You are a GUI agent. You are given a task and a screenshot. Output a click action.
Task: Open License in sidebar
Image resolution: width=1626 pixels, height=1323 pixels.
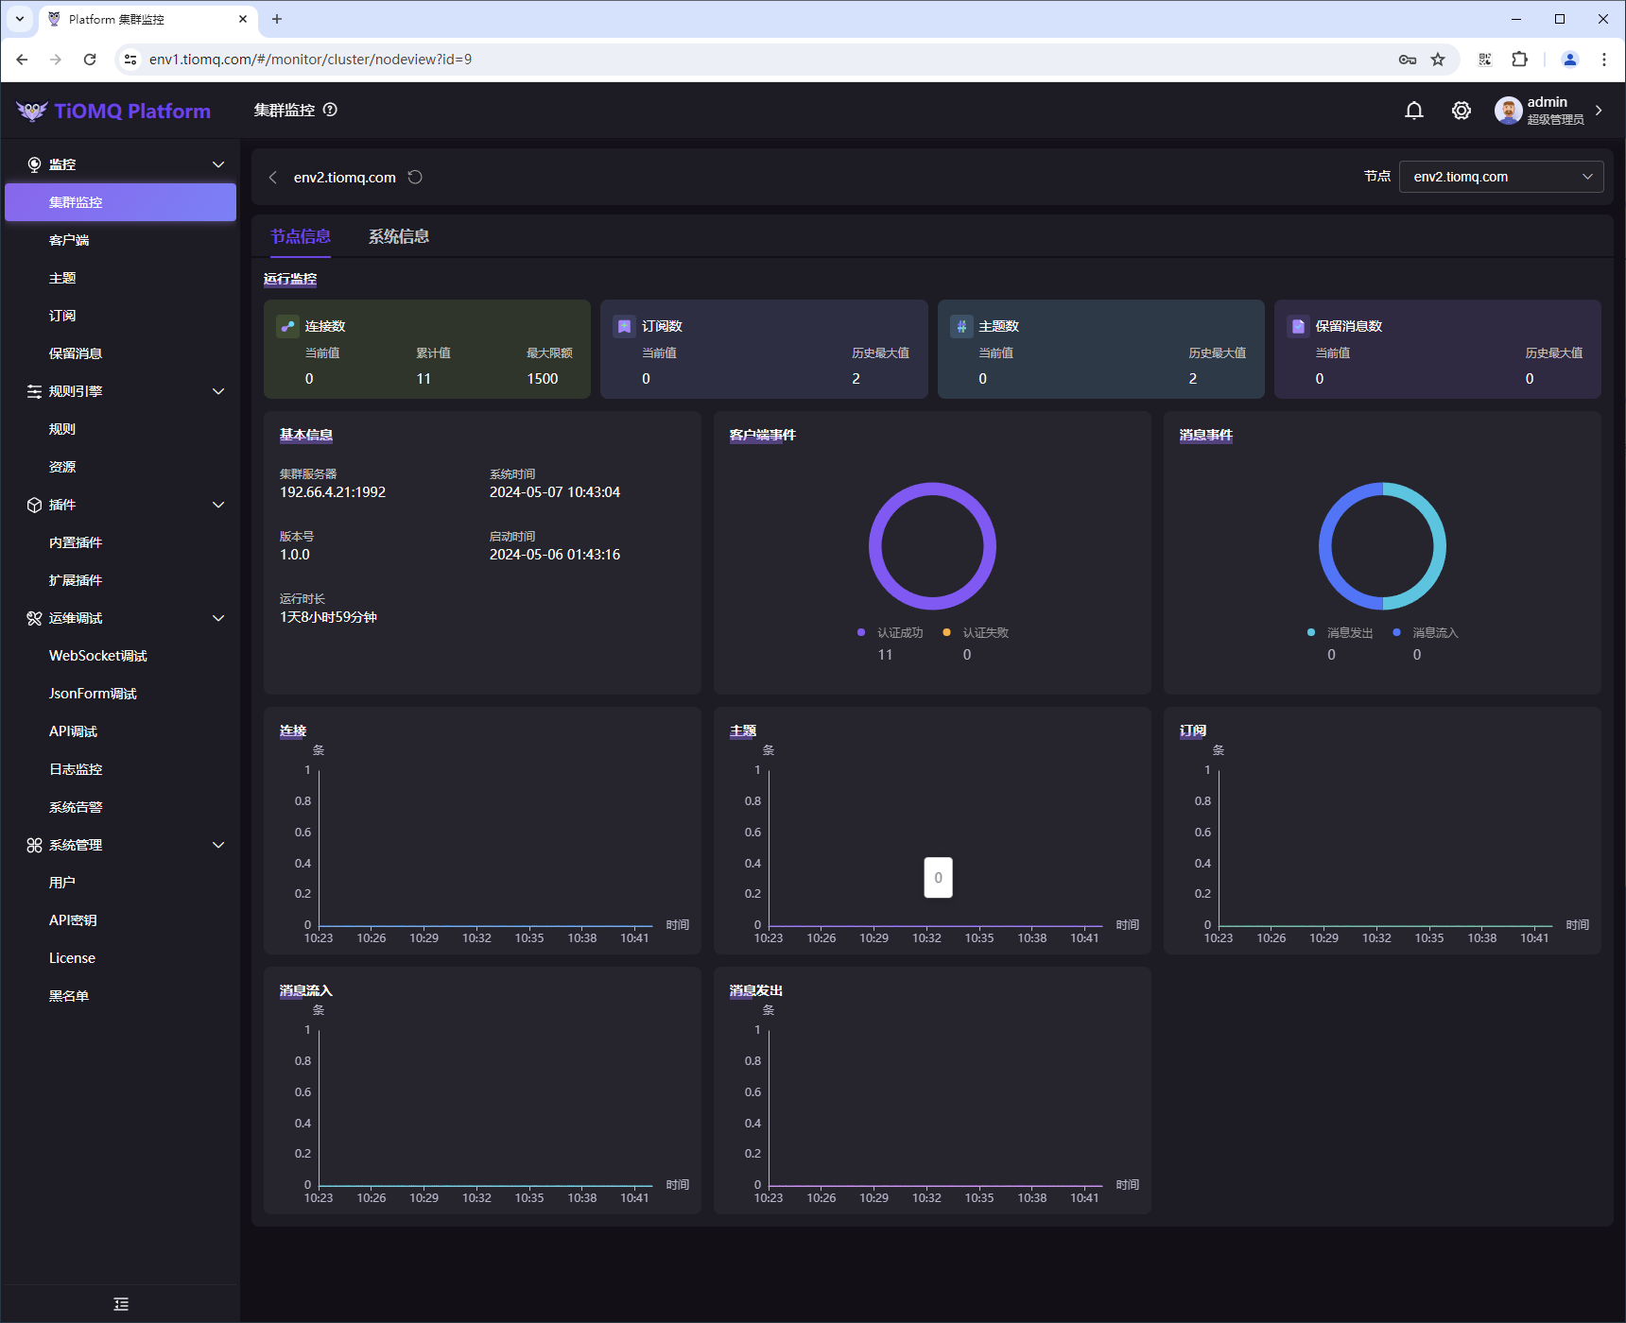pos(121,958)
